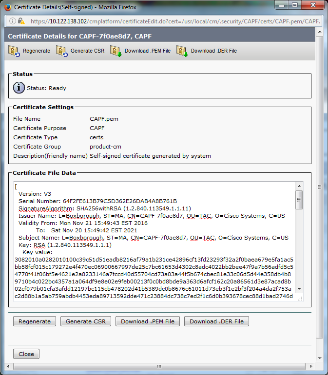Click the 'Certificate Purpose' label

click(39, 128)
